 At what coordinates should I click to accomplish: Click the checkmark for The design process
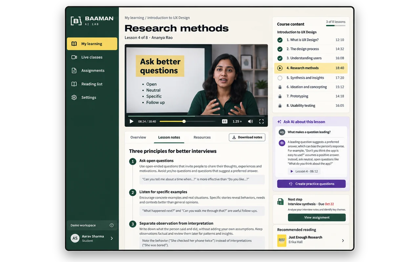pos(280,49)
